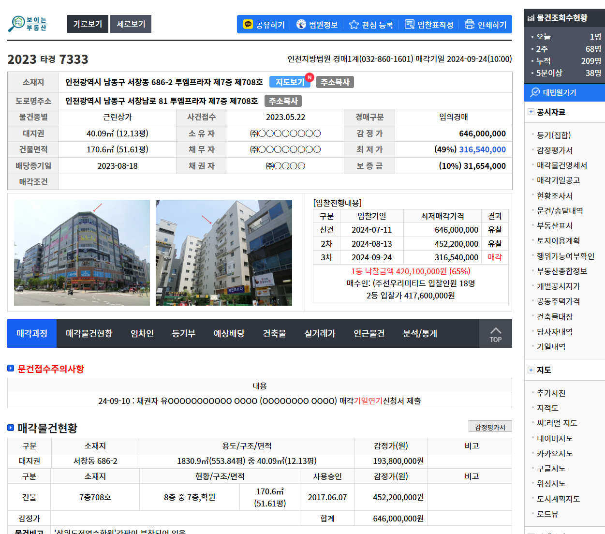This screenshot has width=605, height=534.
Task: Click 최저가 value 316,540,000
Action: click(x=483, y=149)
